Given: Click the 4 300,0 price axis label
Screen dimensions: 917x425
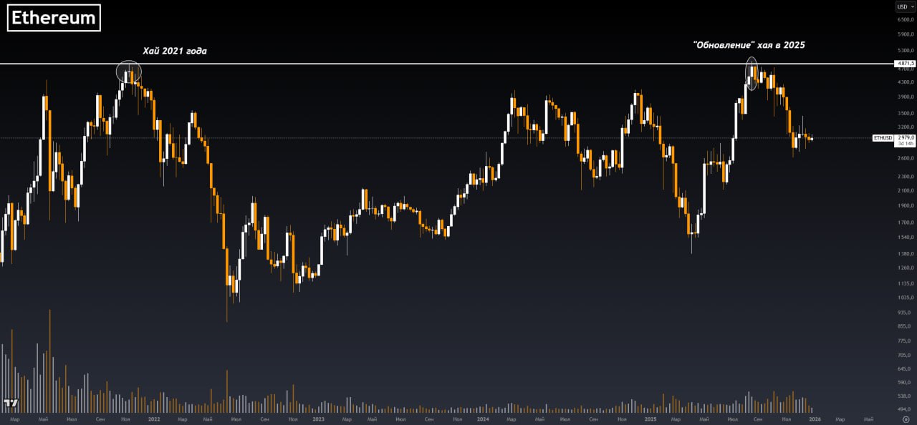Looking at the screenshot, I should 906,83.
